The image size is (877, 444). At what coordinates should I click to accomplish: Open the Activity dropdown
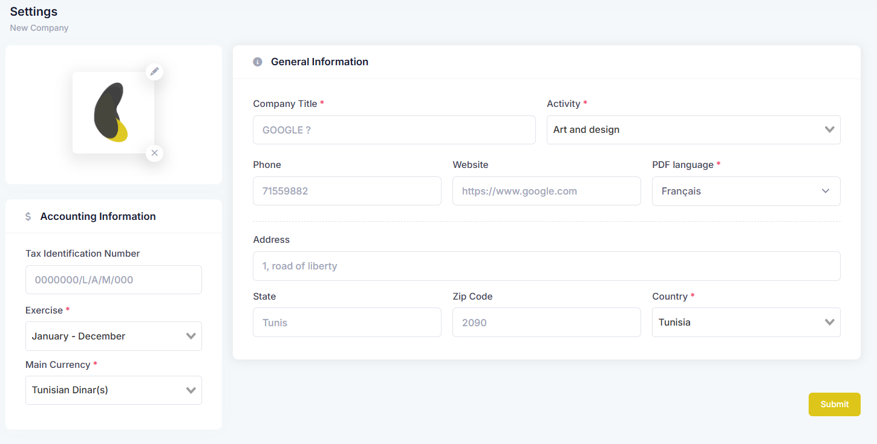pos(694,130)
